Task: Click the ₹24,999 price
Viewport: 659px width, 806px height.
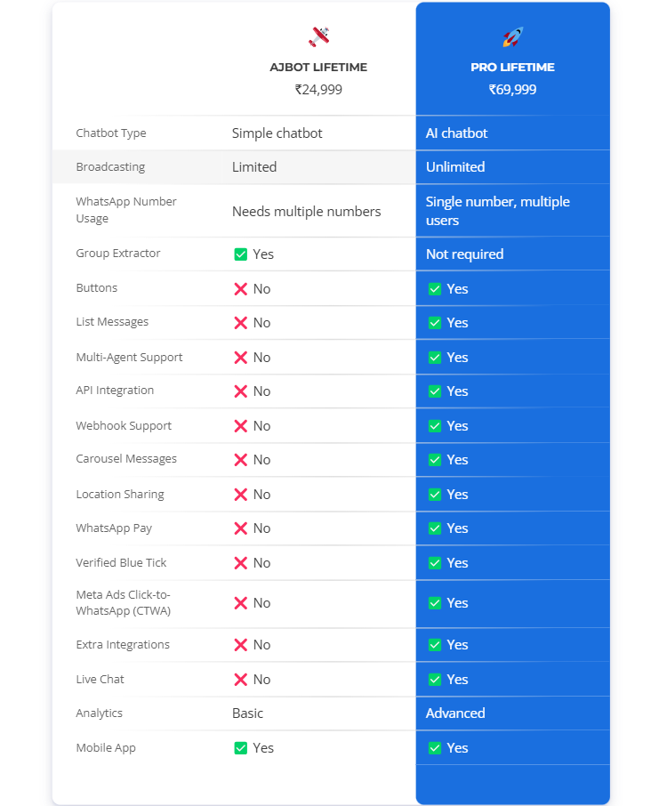Action: click(x=318, y=90)
